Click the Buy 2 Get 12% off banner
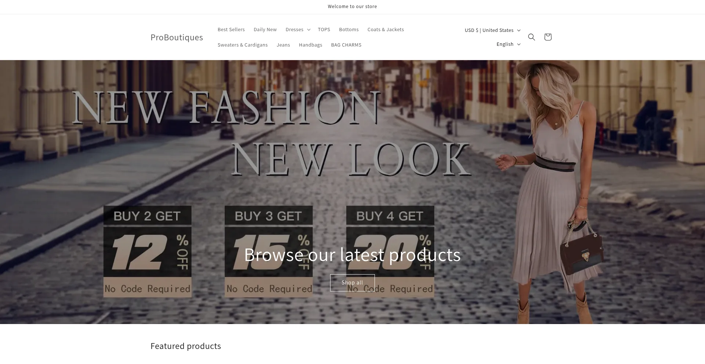Image resolution: width=705 pixels, height=364 pixels. pos(147,251)
